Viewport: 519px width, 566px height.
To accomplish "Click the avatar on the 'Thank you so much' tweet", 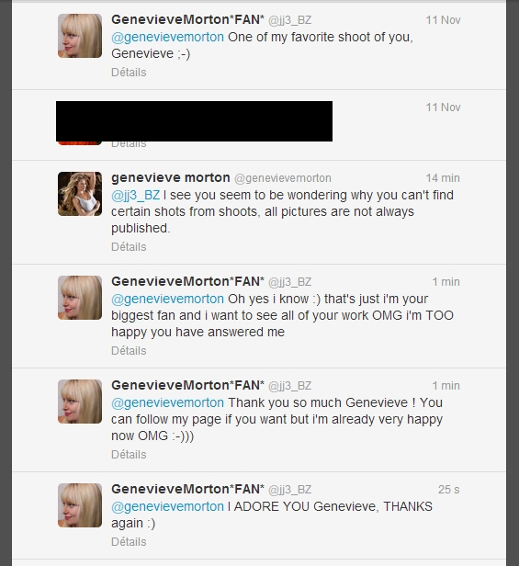I will [x=80, y=402].
